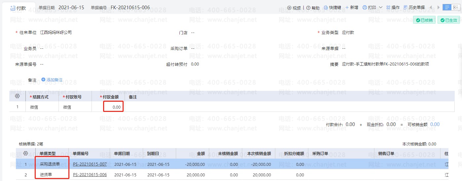Click the 采购订单 field in header form

(193, 48)
